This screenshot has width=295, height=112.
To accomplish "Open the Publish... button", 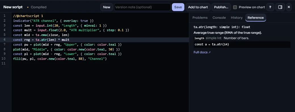I will [x=221, y=7].
